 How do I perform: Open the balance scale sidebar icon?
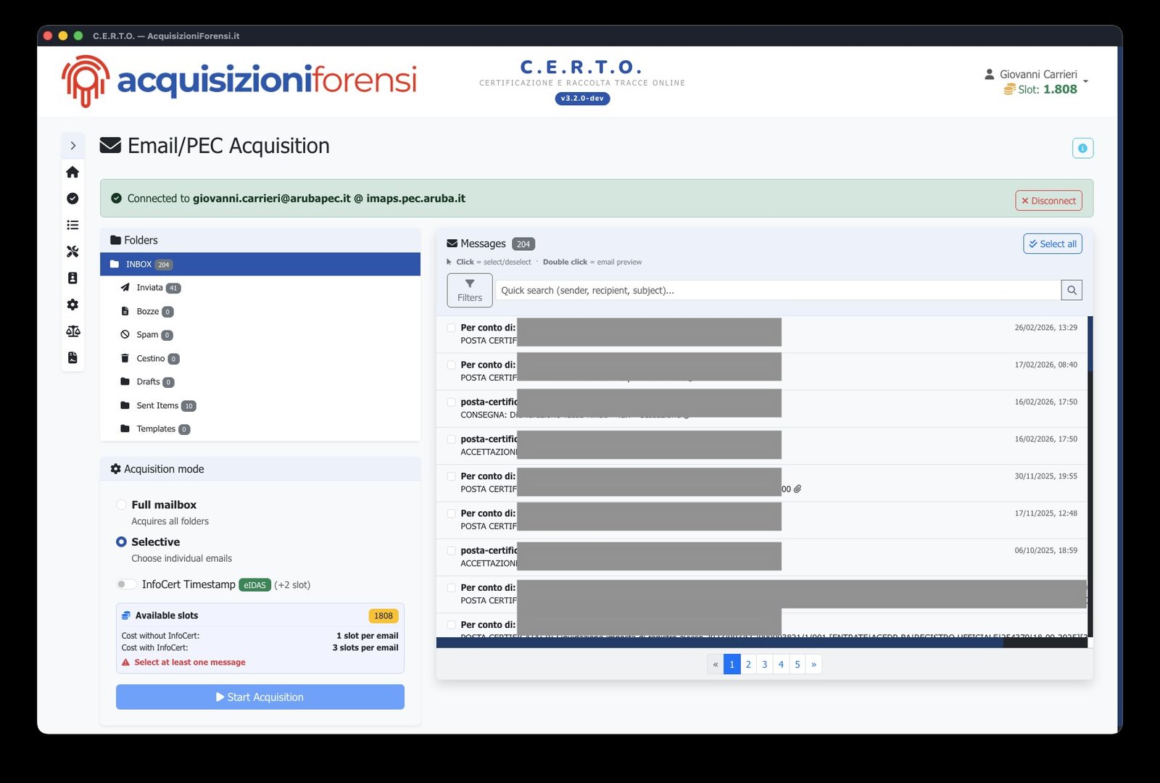pyautogui.click(x=72, y=331)
